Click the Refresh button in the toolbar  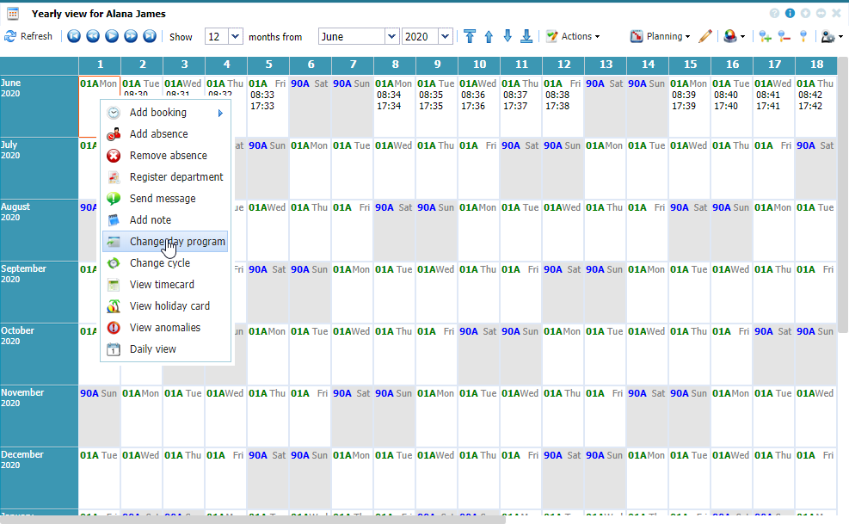point(28,36)
